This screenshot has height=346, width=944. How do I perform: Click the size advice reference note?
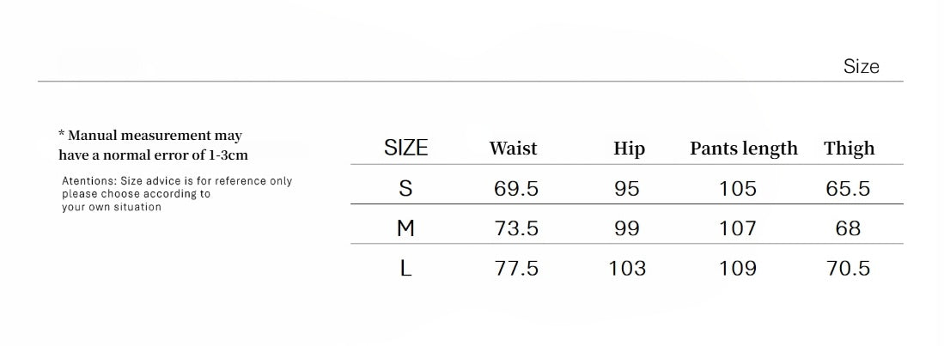tap(177, 194)
